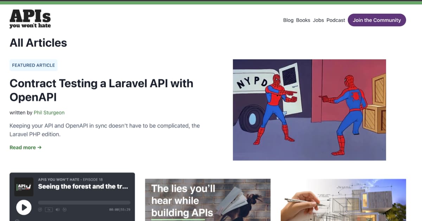Play the podcast episode

[24, 207]
